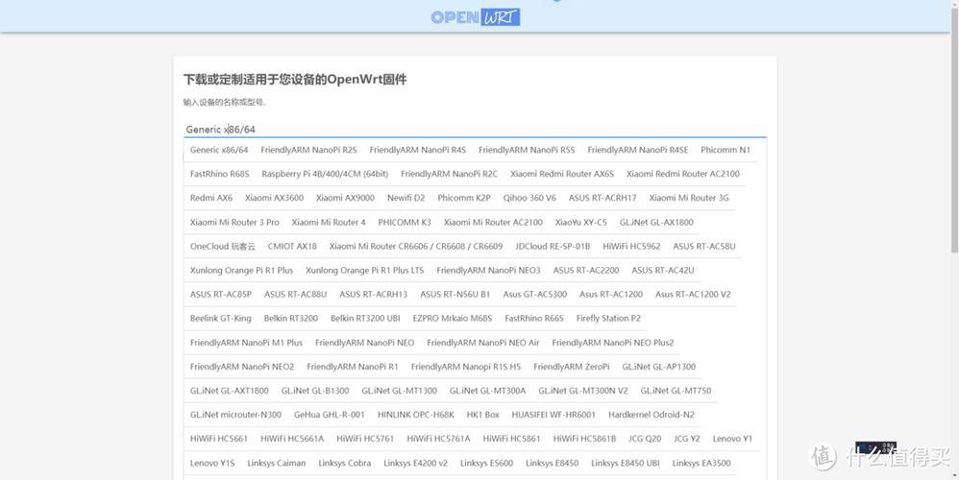This screenshot has width=959, height=480.
Task: Select Xiaomi Redmi Router AC2100
Action: 682,174
